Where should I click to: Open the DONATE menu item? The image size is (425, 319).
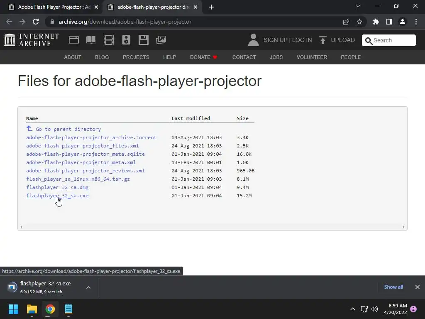click(203, 57)
